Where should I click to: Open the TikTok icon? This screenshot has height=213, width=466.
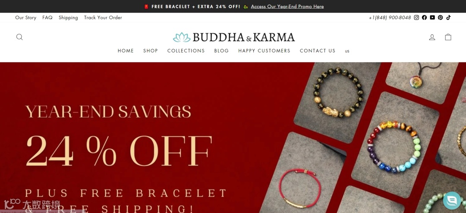click(448, 17)
